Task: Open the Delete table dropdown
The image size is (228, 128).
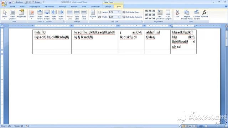Action: [x=32, y=15]
